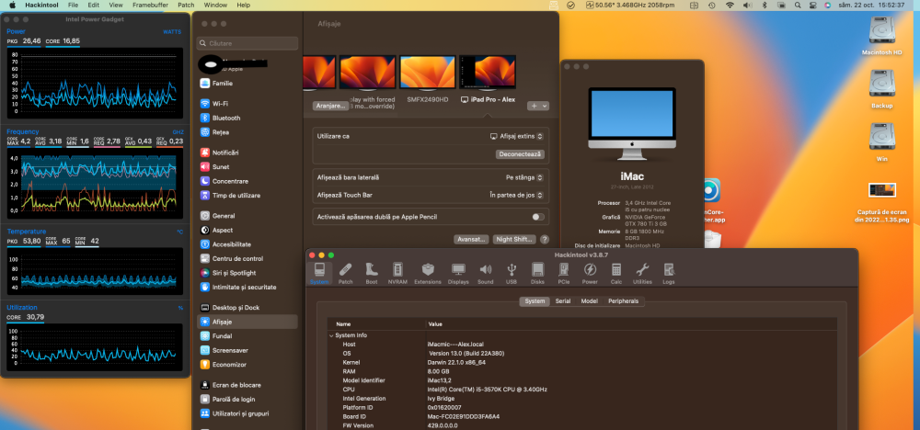Viewport: 920px width, 430px height.
Task: Open the add display plus dropdown
Action: [538, 106]
